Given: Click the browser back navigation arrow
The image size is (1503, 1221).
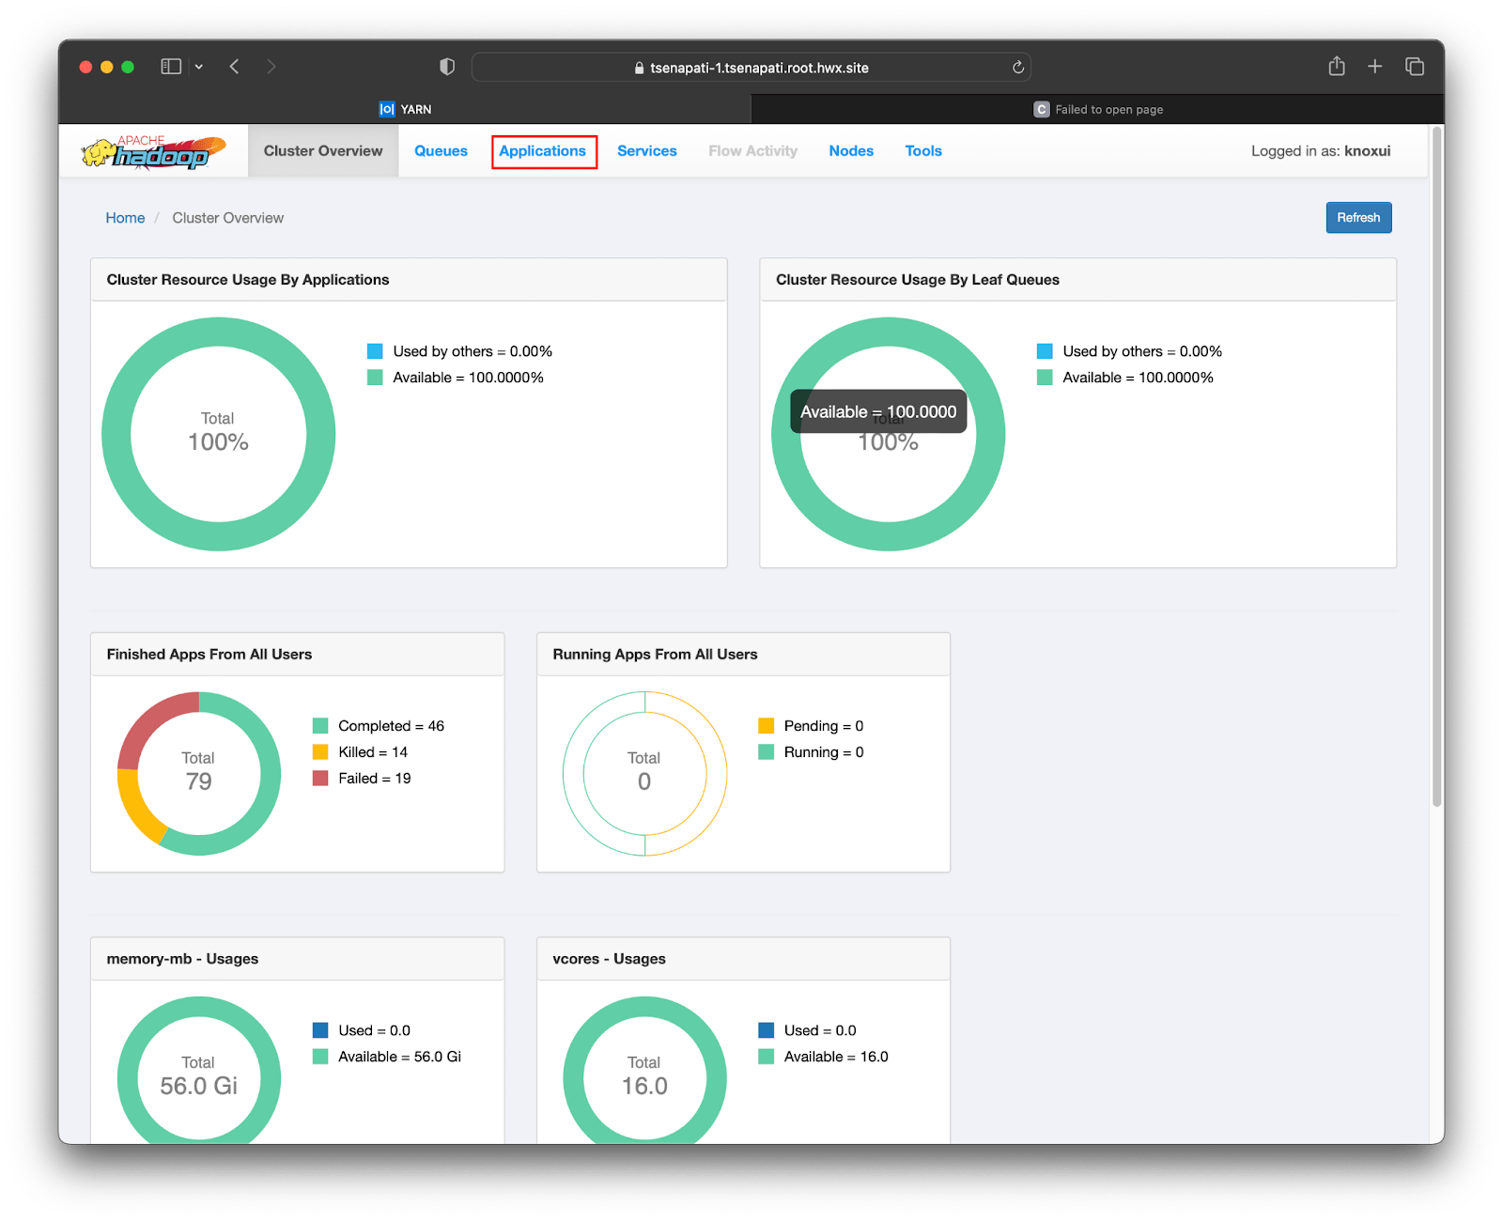Looking at the screenshot, I should click(234, 67).
